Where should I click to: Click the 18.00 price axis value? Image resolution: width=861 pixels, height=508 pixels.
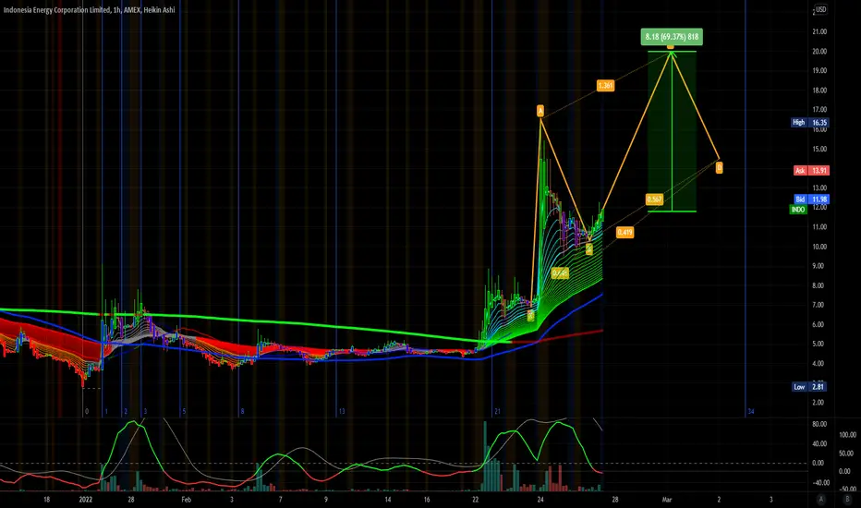click(819, 91)
